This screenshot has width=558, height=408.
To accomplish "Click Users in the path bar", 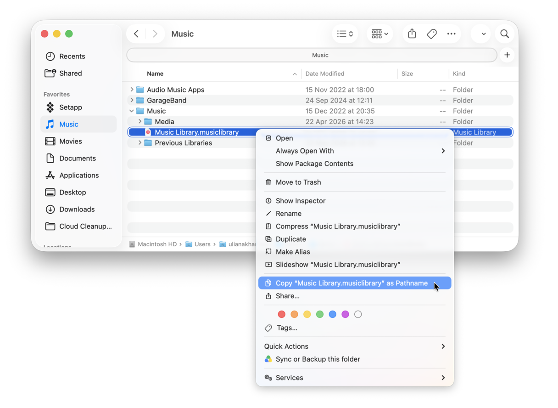I will tap(198, 244).
